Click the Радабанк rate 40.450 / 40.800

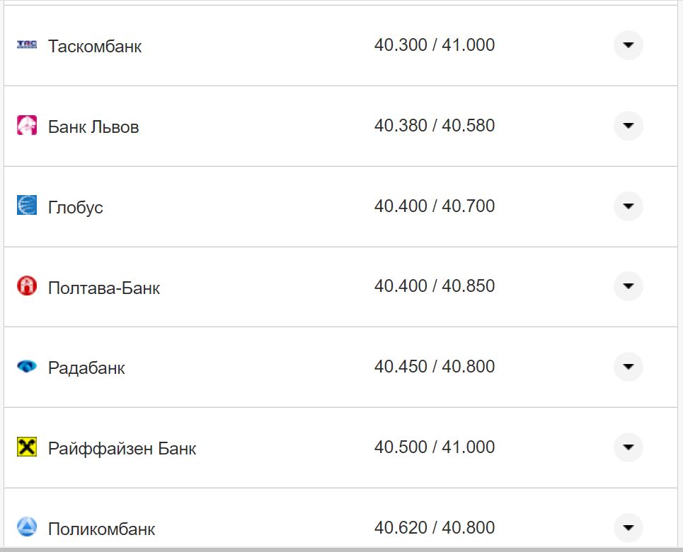[435, 367]
